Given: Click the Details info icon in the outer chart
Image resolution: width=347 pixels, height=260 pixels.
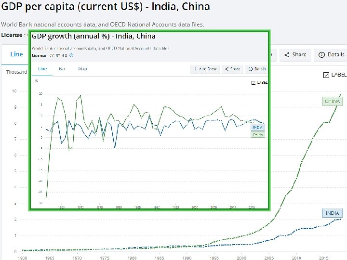Looking at the screenshot, I should 321,55.
